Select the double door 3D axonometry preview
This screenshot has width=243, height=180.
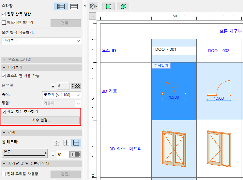click(x=174, y=149)
